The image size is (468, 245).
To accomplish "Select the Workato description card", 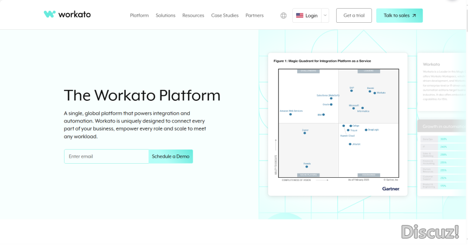I will pos(443,82).
